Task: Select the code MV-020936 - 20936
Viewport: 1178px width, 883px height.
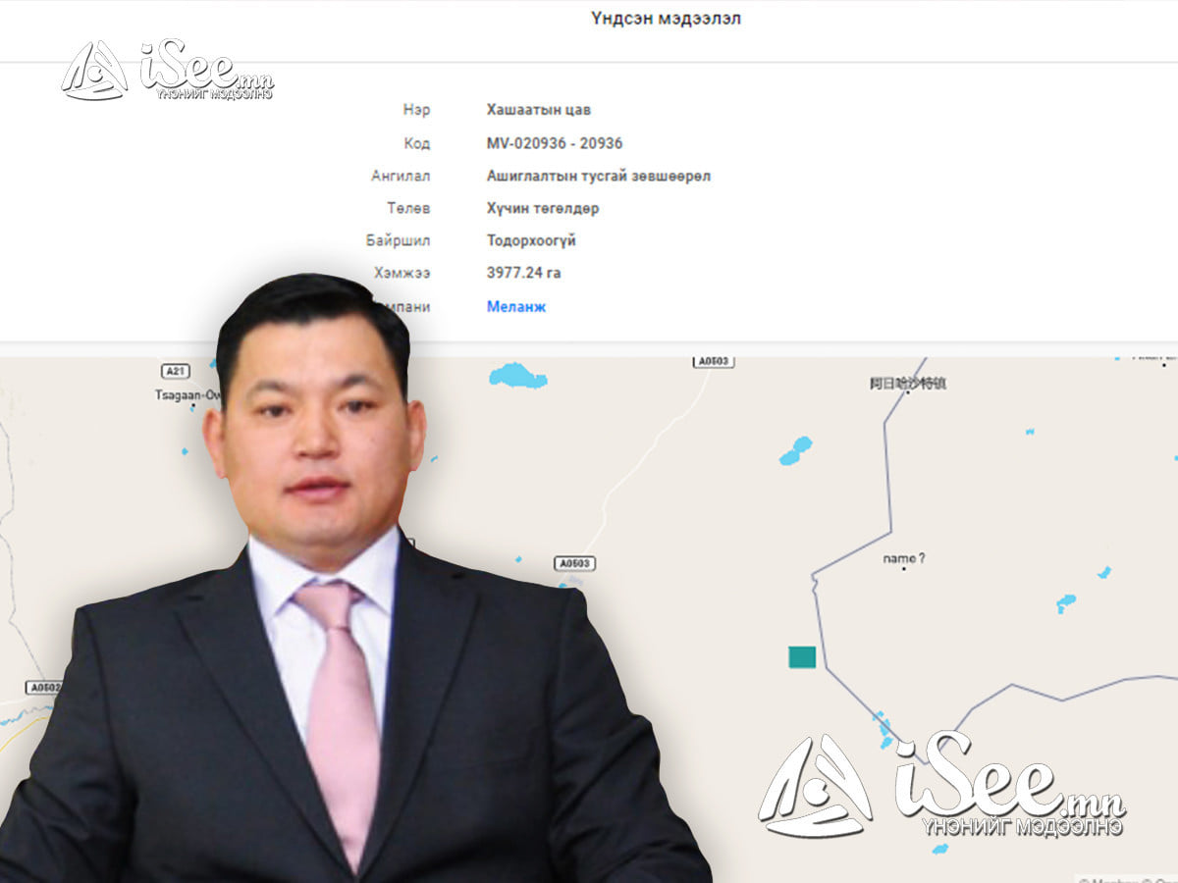Action: pos(554,143)
